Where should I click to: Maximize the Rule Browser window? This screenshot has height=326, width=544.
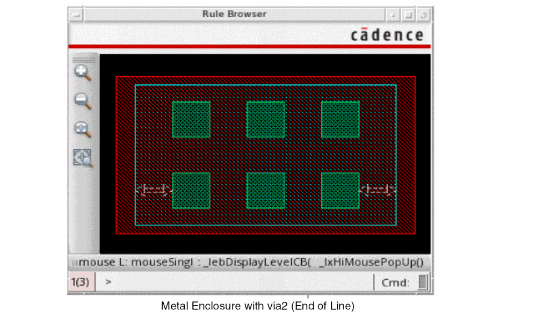408,15
